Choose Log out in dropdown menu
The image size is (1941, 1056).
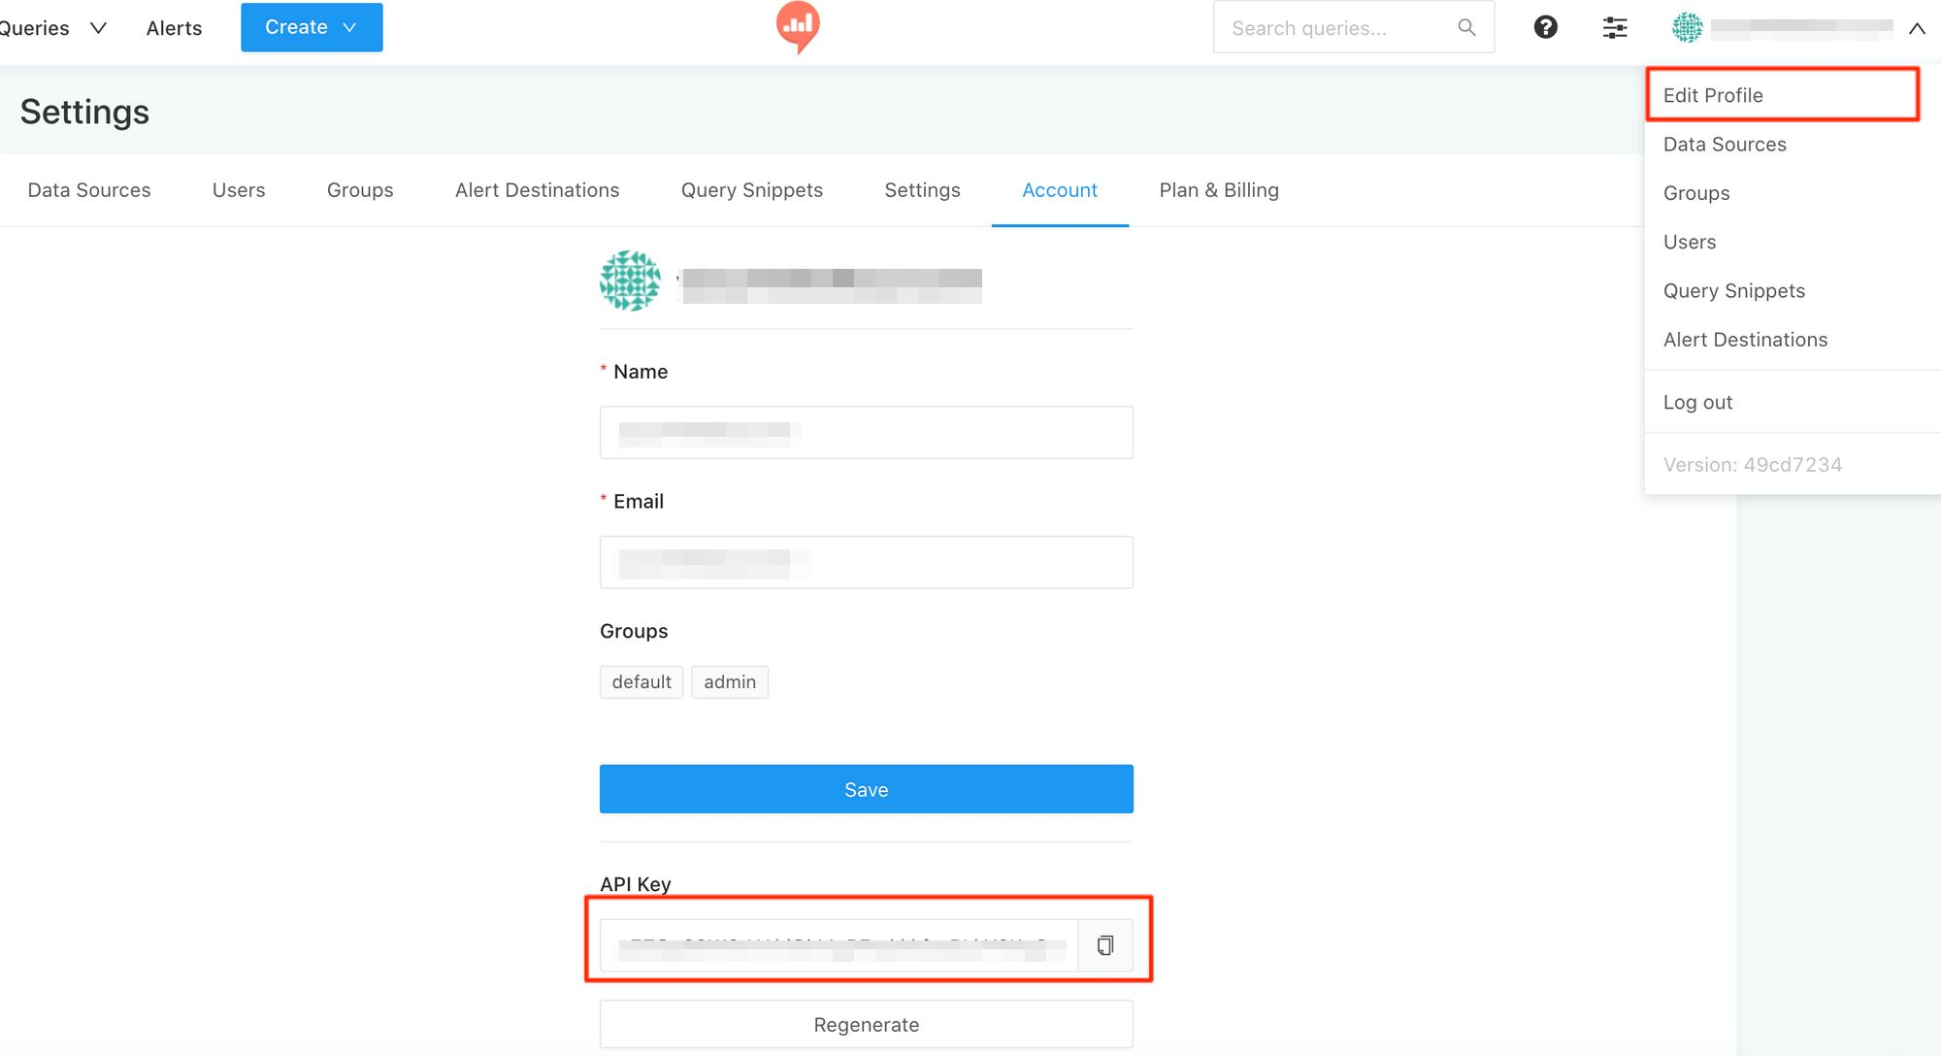click(x=1697, y=402)
